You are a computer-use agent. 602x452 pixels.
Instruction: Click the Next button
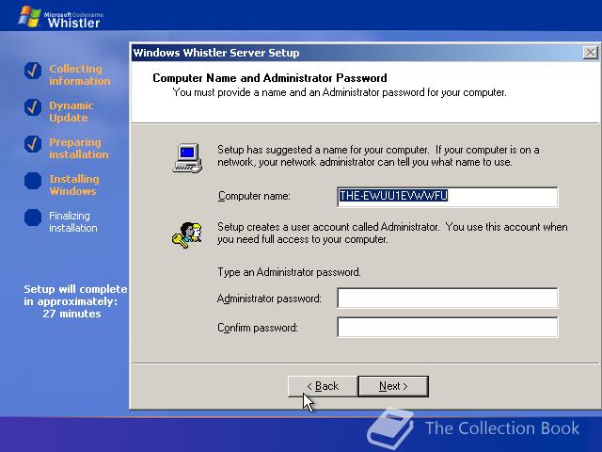(393, 386)
